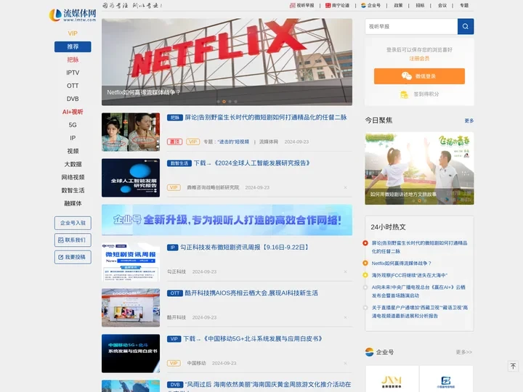Click the back-to-top arrow icon
Screen dimensions: 523x392
click(x=513, y=366)
